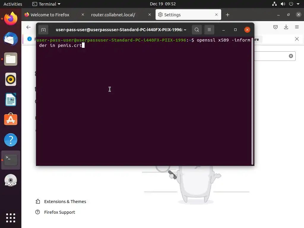Launch Thunderbird mail from the dock
This screenshot has height=228, width=304.
point(11,39)
